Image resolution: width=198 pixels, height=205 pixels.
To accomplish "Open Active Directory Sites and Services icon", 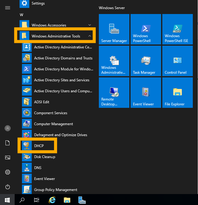I will click(x=27, y=80).
